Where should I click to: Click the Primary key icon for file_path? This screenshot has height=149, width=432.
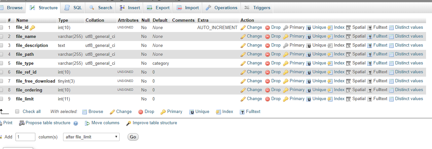click(286, 55)
